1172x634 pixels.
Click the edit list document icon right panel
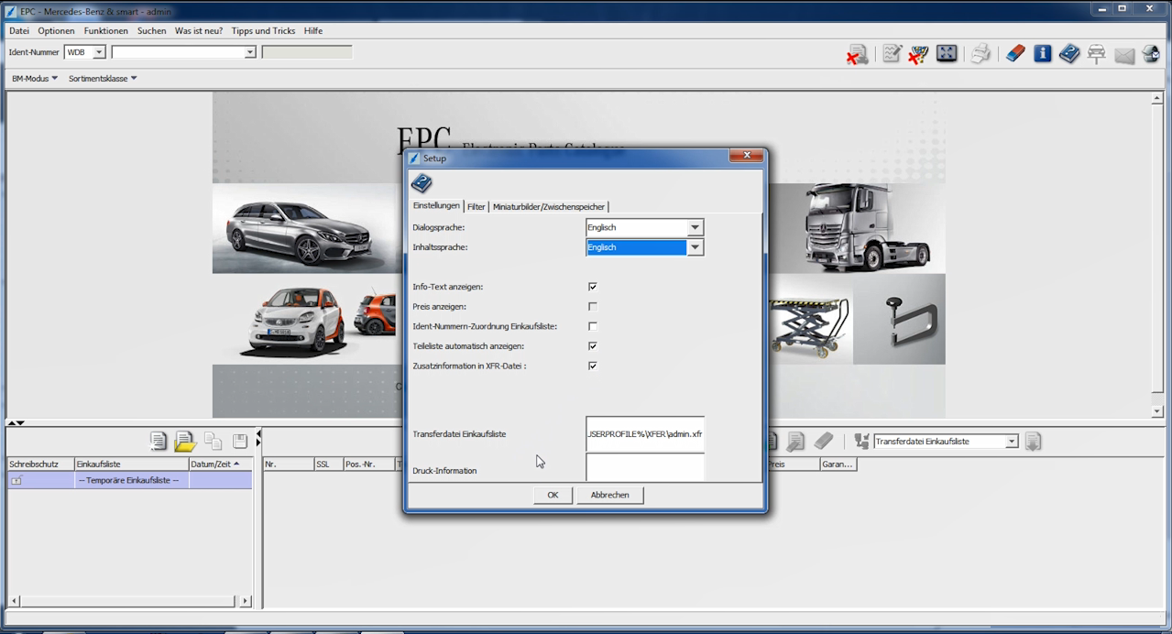pos(795,442)
